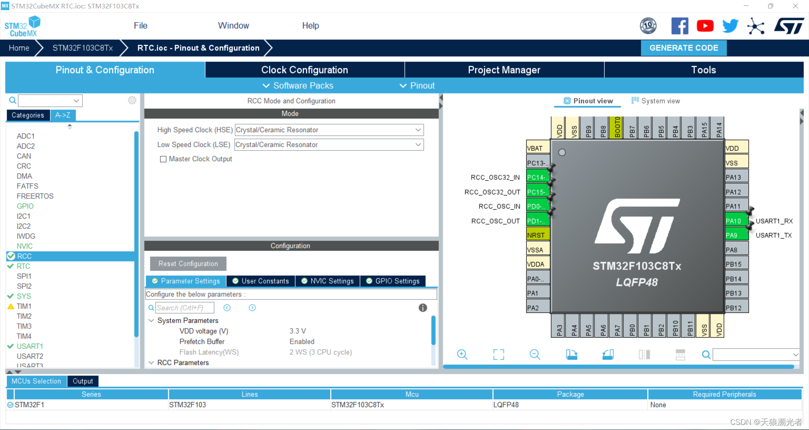Open the GPIO Settings tab
809x430 pixels.
tap(393, 281)
